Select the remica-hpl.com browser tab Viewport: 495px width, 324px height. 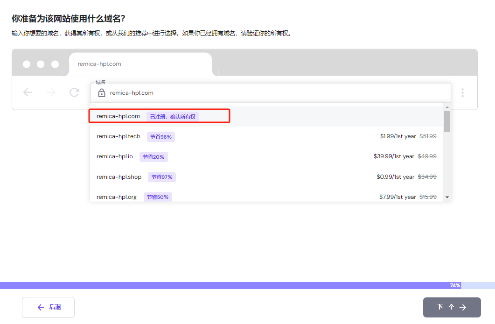140,64
